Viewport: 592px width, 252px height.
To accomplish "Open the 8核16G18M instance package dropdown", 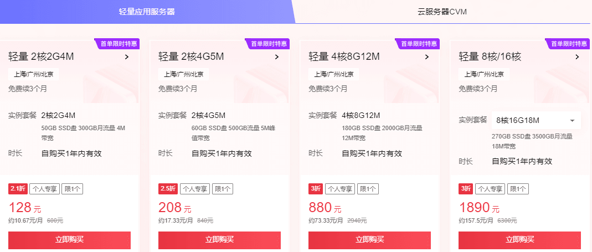I will 536,120.
